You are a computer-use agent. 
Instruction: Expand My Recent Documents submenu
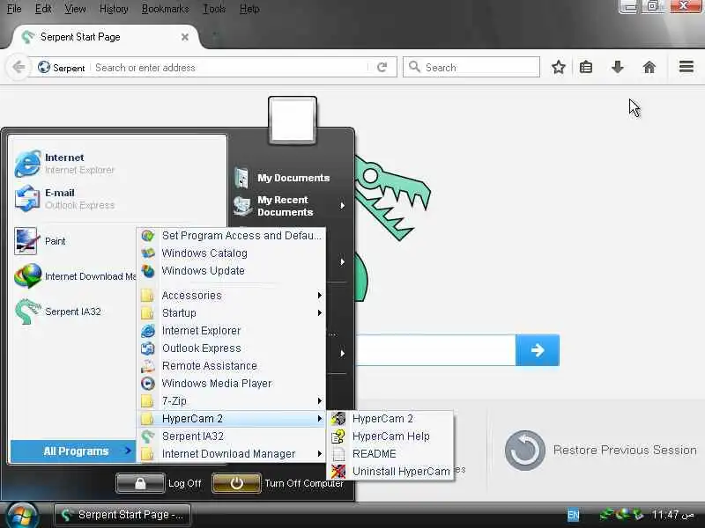290,206
